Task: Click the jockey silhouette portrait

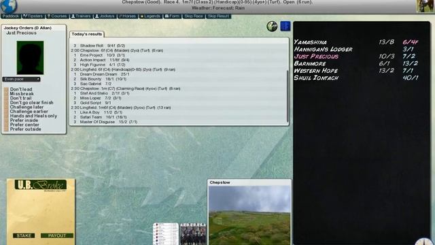Action: pos(30,57)
